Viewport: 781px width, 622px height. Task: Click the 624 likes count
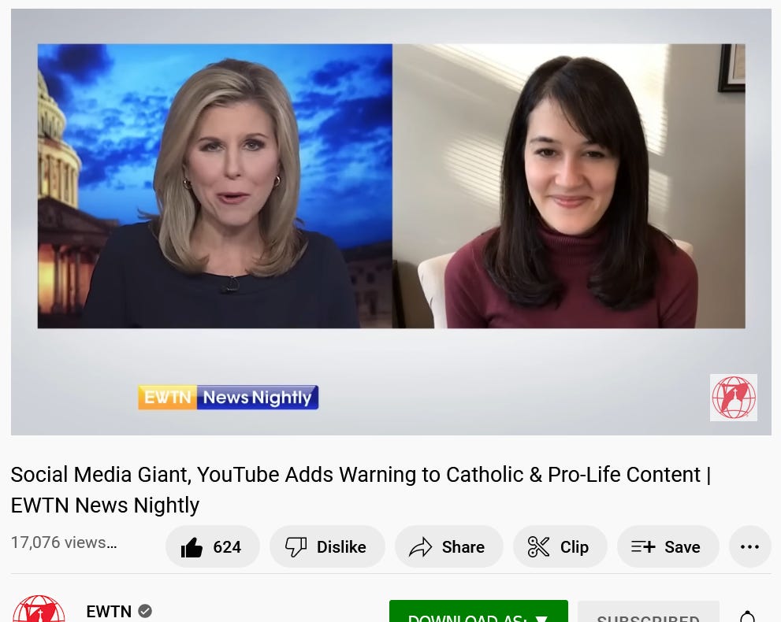point(227,547)
